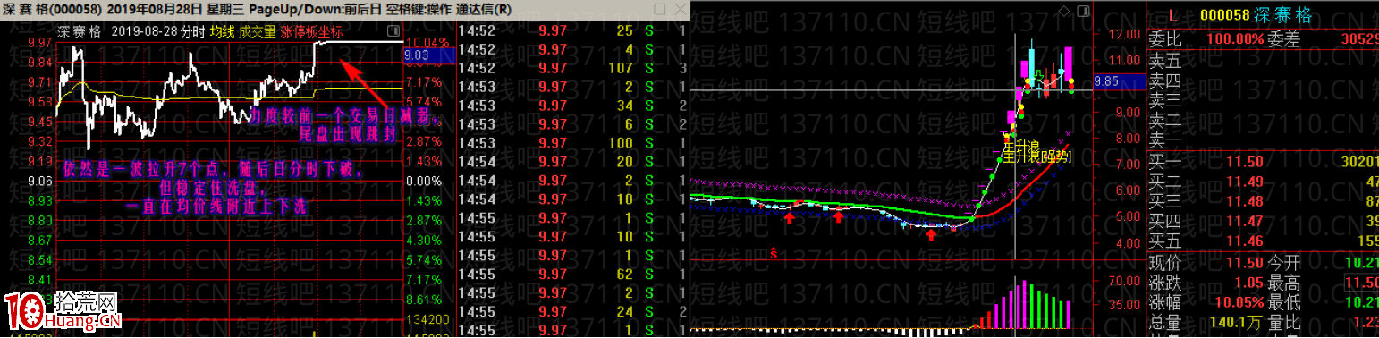
Task: Click the red s info marker under K-line chart
Action: [774, 254]
